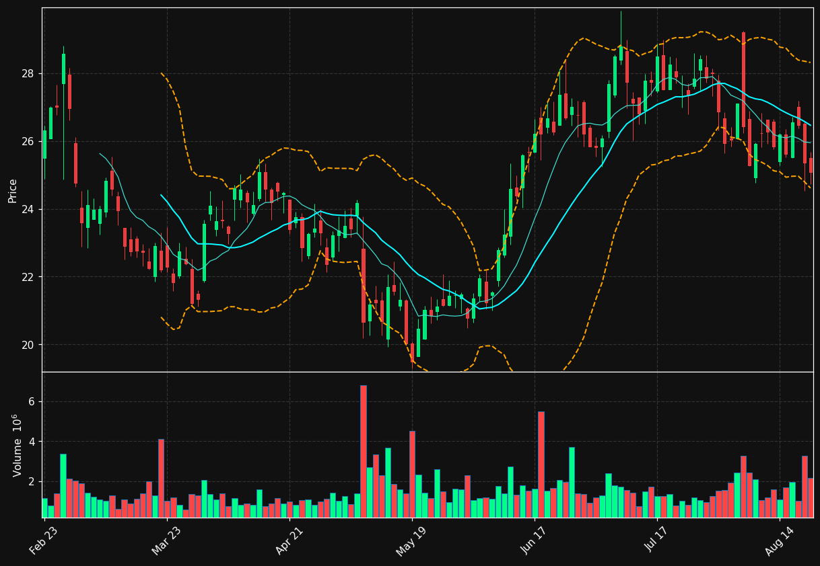Click the May 19 date label
The width and height of the screenshot is (820, 566).
pos(412,541)
